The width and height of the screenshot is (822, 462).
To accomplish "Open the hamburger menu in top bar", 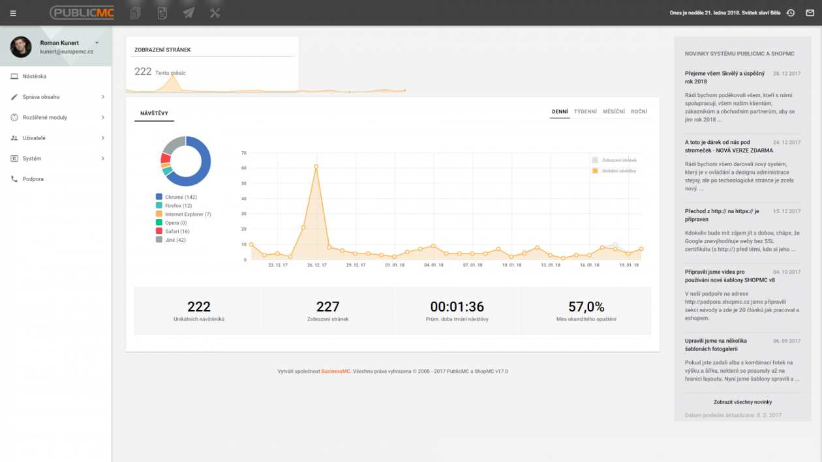I will pyautogui.click(x=13, y=13).
